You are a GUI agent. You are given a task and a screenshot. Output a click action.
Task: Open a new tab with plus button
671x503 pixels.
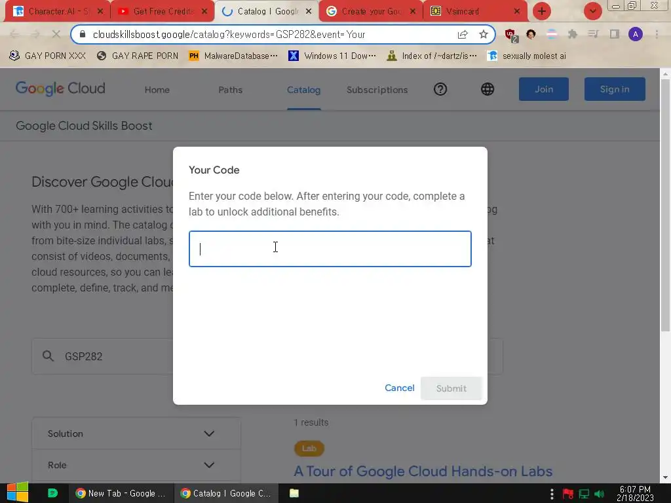coord(542,11)
